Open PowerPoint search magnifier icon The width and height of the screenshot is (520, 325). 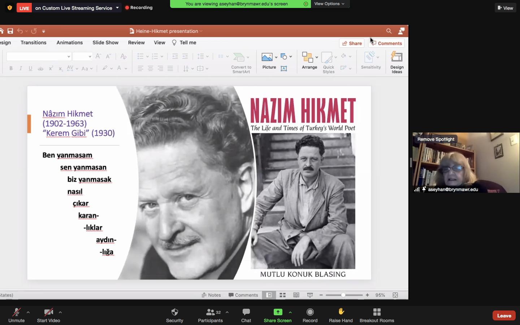tap(389, 31)
